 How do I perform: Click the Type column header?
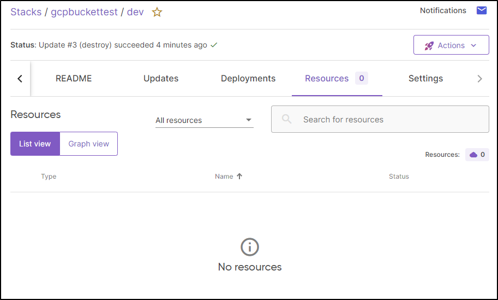(49, 177)
